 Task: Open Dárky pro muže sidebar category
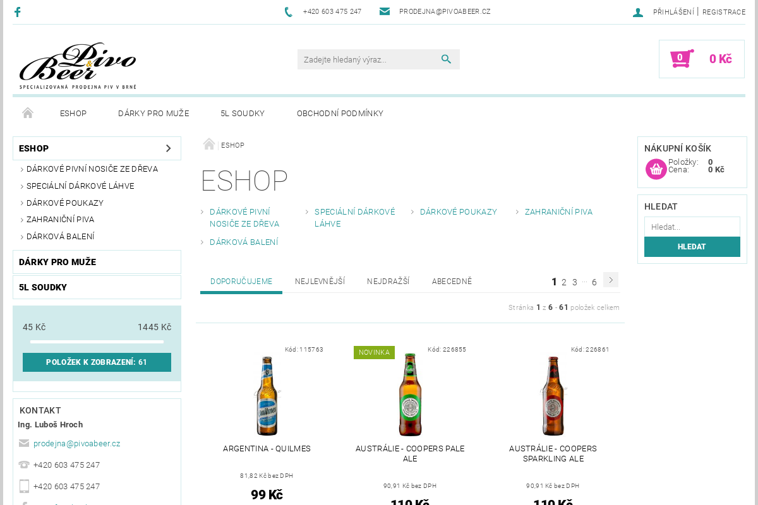(x=97, y=262)
